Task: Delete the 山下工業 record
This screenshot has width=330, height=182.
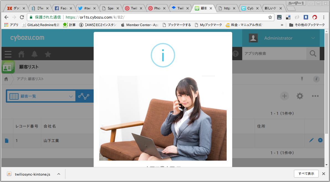Action: point(320,140)
